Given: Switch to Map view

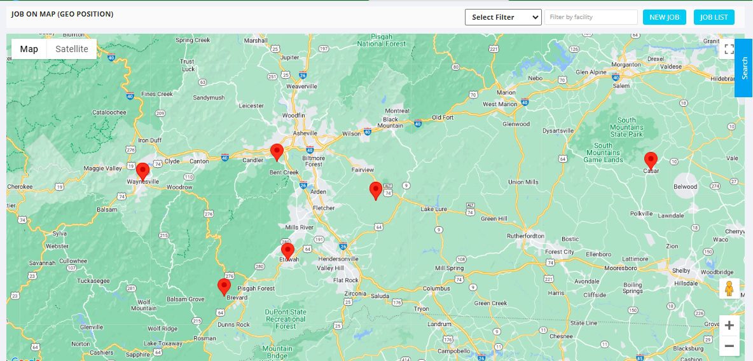Looking at the screenshot, I should coord(29,49).
